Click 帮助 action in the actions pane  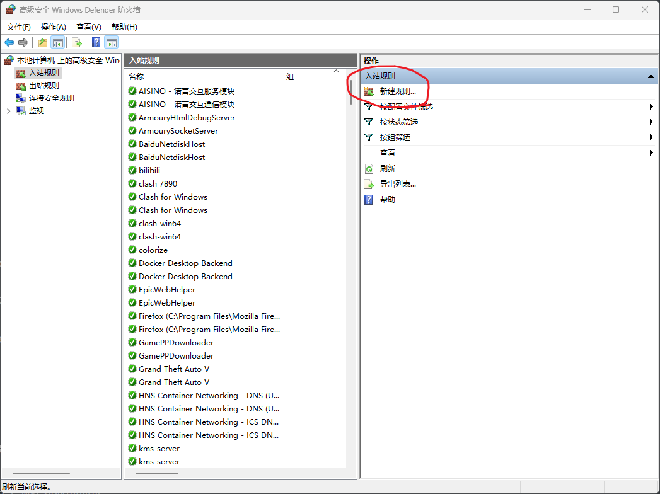click(x=387, y=200)
